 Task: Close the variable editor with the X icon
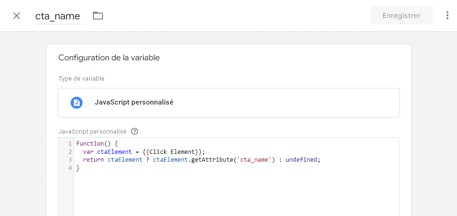(17, 16)
